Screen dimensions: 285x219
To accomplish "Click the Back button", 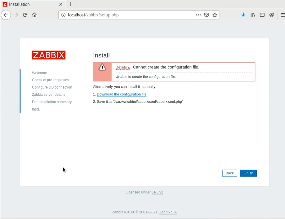I will pyautogui.click(x=229, y=173).
